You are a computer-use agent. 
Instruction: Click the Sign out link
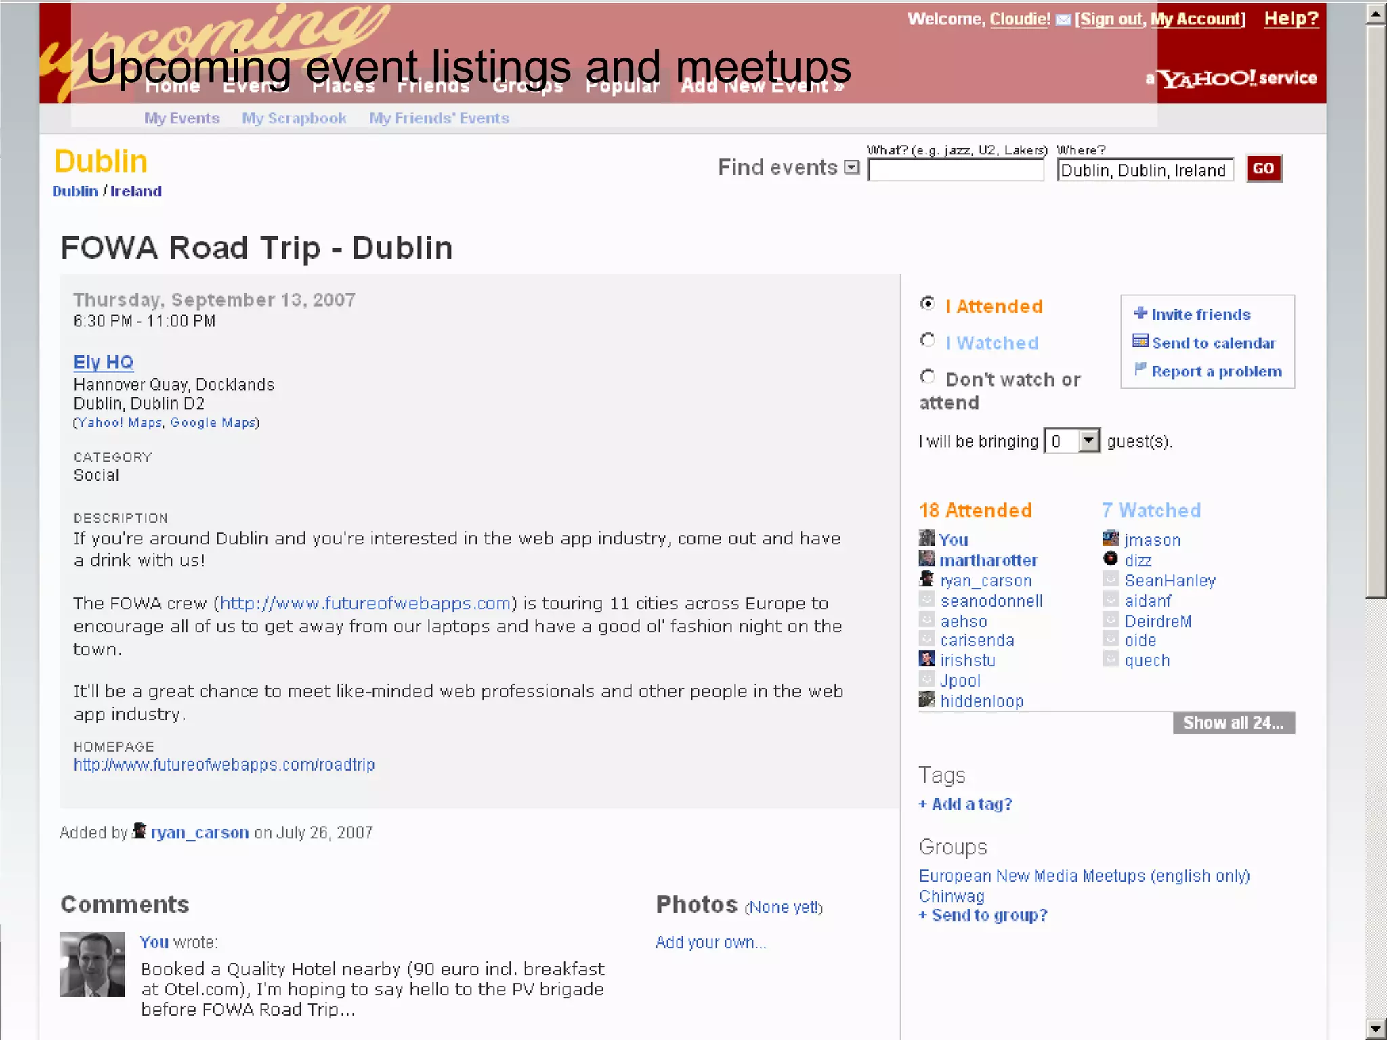(1111, 20)
